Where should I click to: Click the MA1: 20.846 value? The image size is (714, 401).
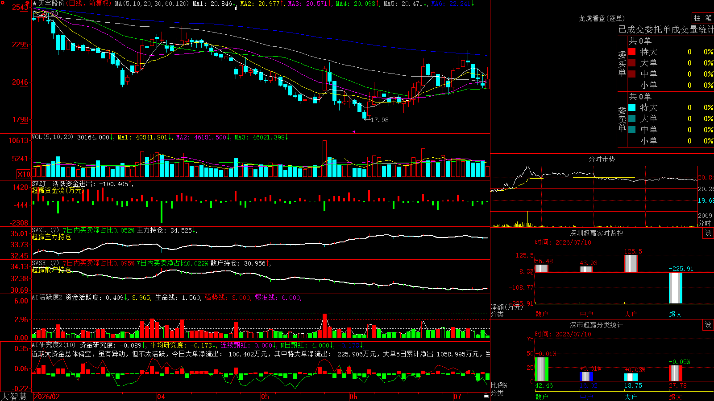pos(212,4)
